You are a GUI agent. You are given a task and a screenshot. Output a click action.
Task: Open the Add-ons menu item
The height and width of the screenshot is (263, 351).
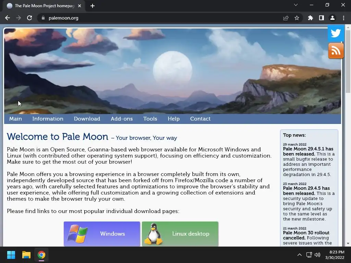[122, 119]
